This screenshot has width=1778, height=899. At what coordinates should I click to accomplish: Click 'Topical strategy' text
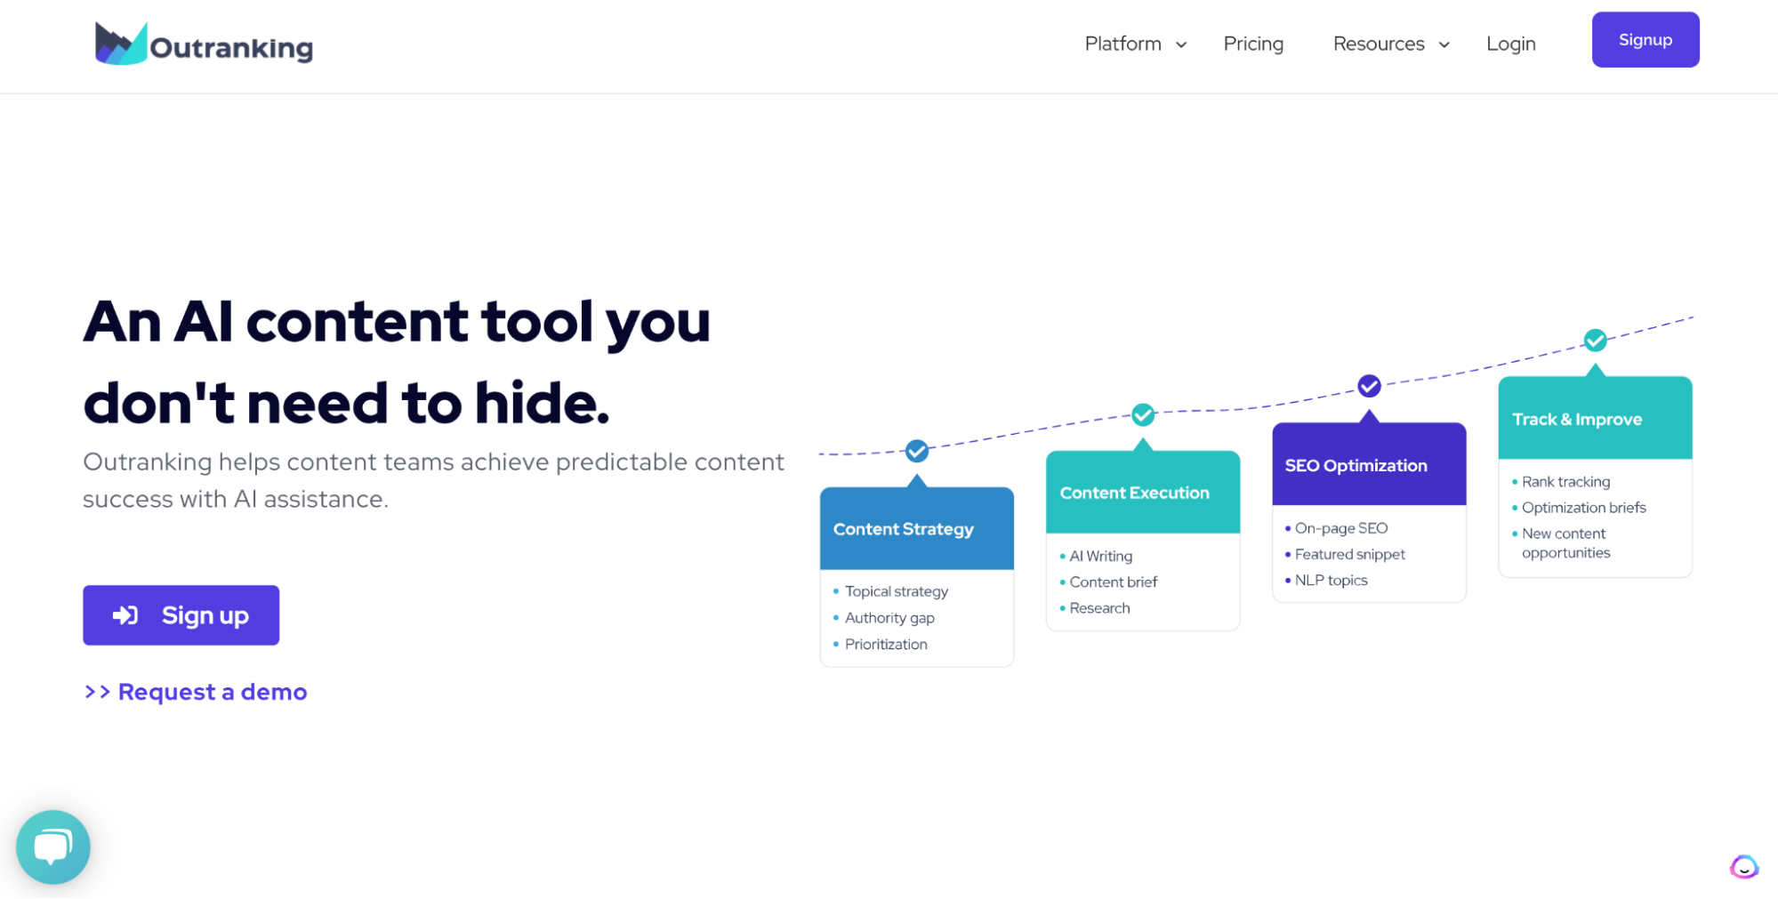click(897, 591)
